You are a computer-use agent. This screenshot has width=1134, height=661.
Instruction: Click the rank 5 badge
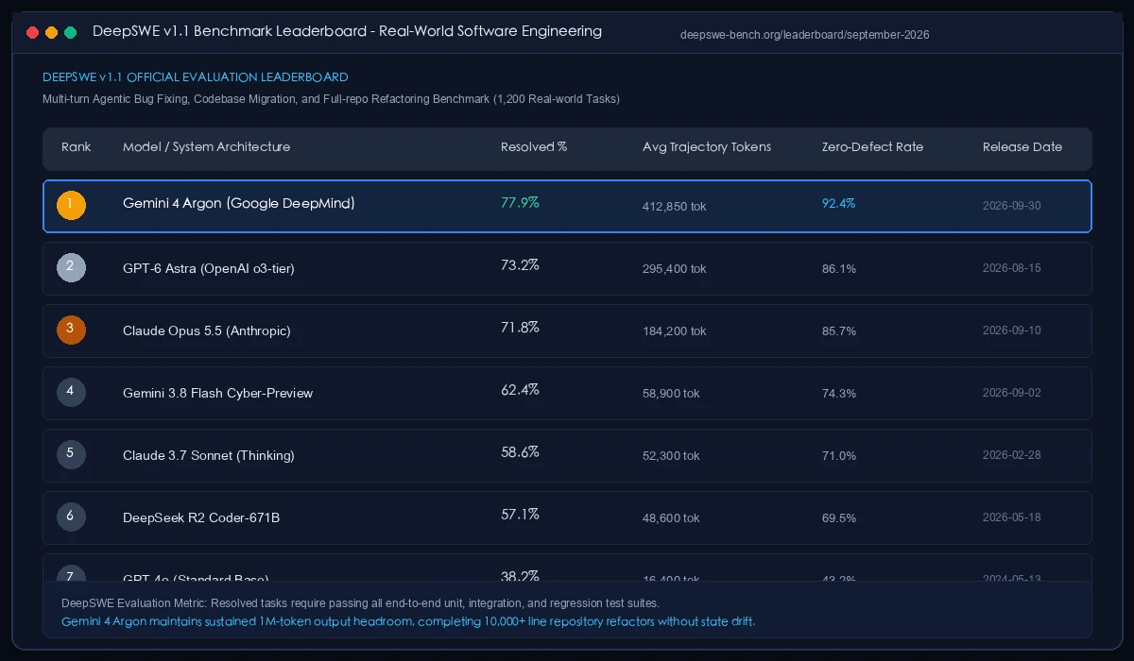coord(71,454)
